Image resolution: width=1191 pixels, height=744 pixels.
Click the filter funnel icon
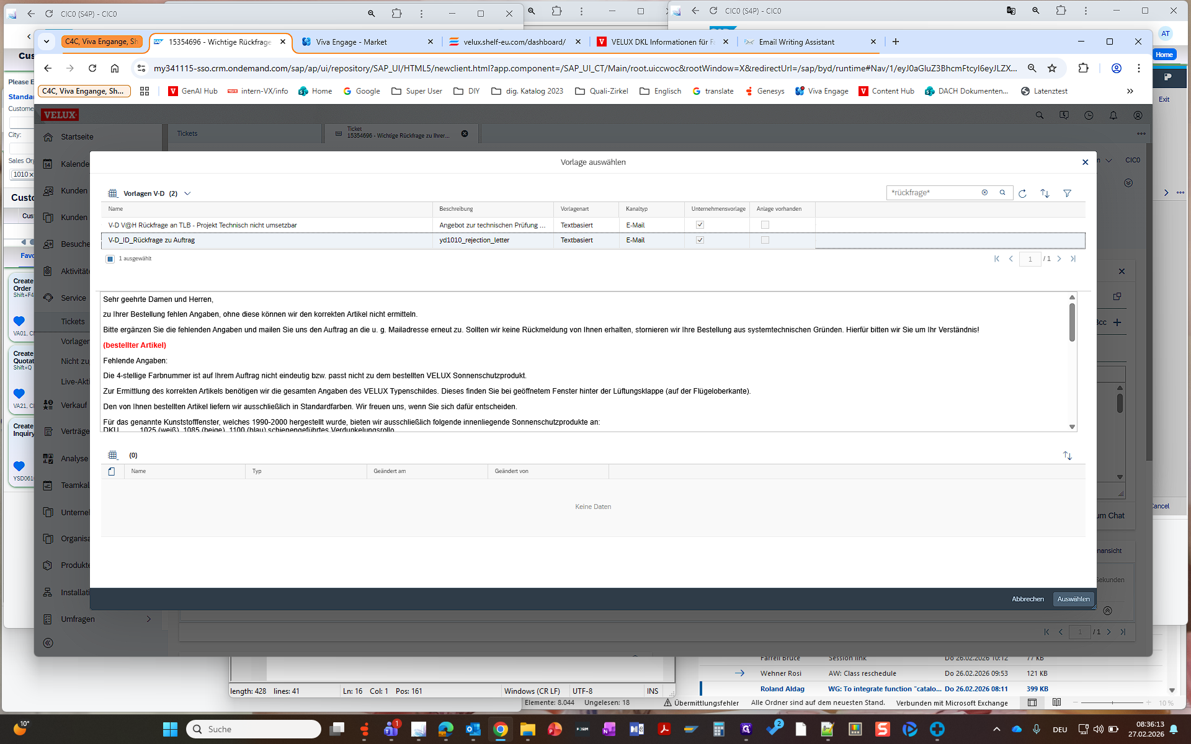[1067, 193]
